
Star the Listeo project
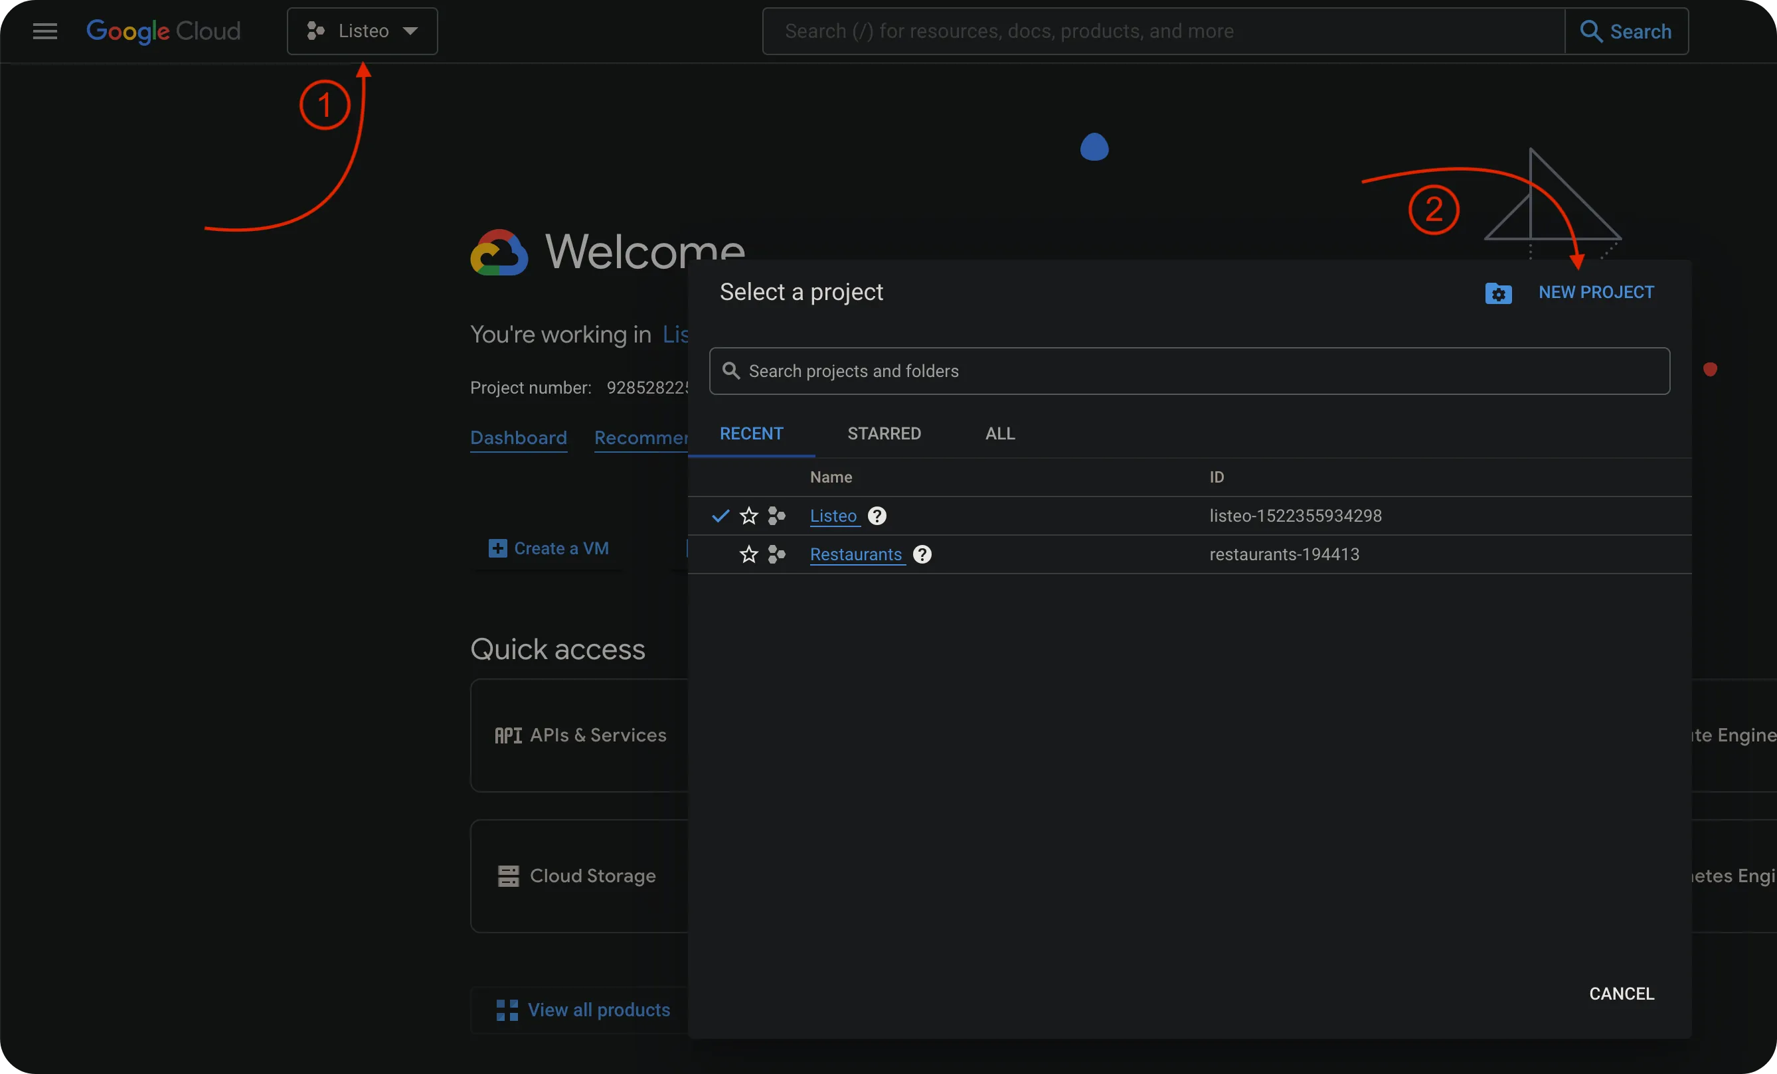pos(748,515)
